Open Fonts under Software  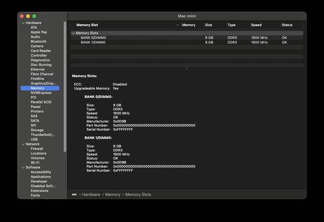click(35, 196)
